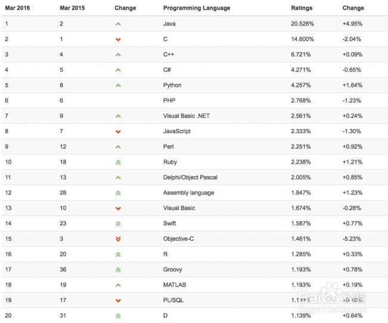This screenshot has width=388, height=323.
Task: Click the Mar 2015 column header
Action: click(x=72, y=8)
